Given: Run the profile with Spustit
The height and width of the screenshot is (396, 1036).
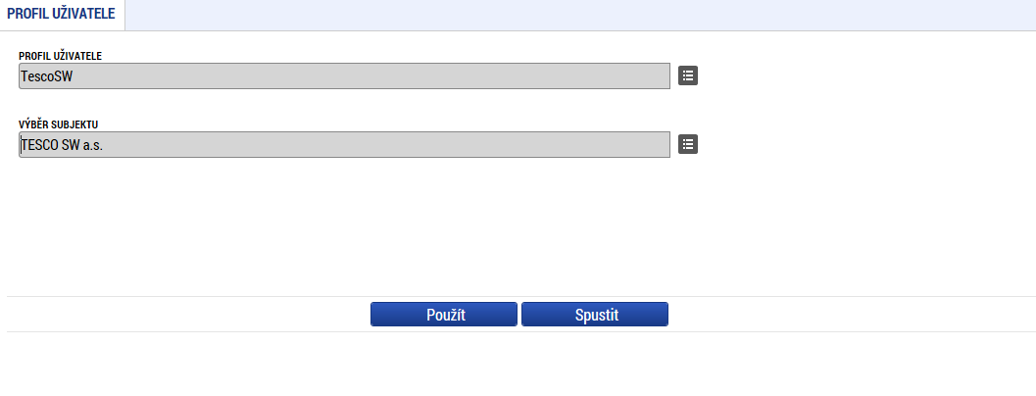Looking at the screenshot, I should [x=595, y=314].
